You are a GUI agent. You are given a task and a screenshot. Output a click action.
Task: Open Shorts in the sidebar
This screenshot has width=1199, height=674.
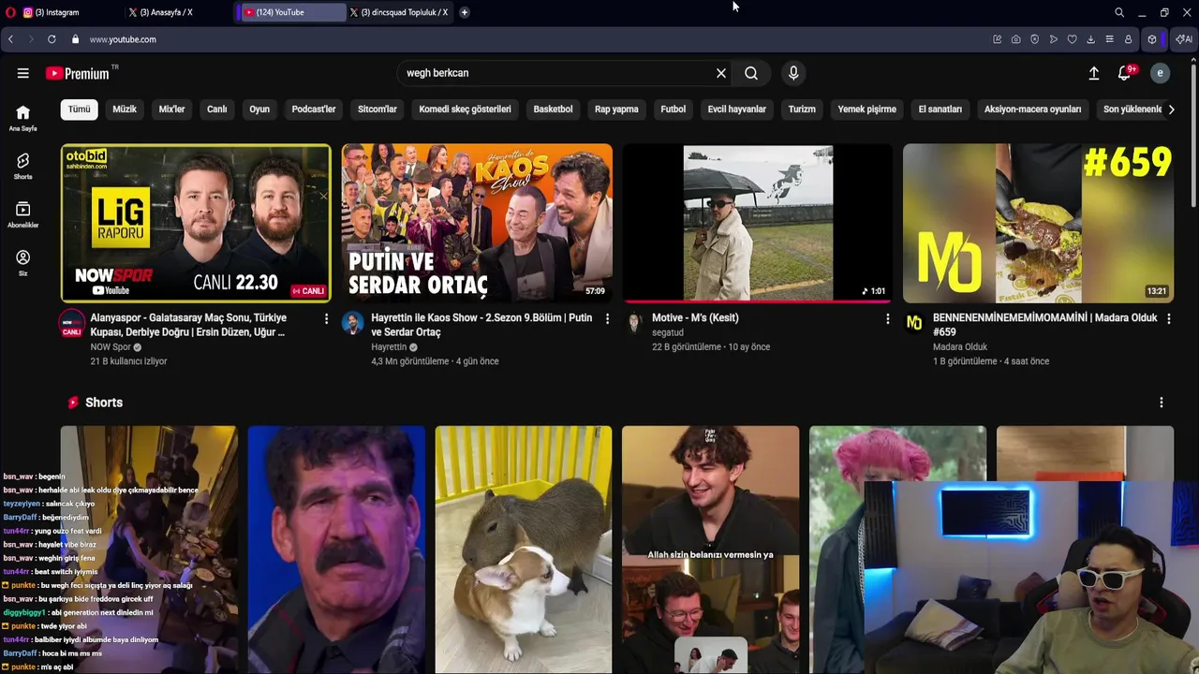[23, 166]
